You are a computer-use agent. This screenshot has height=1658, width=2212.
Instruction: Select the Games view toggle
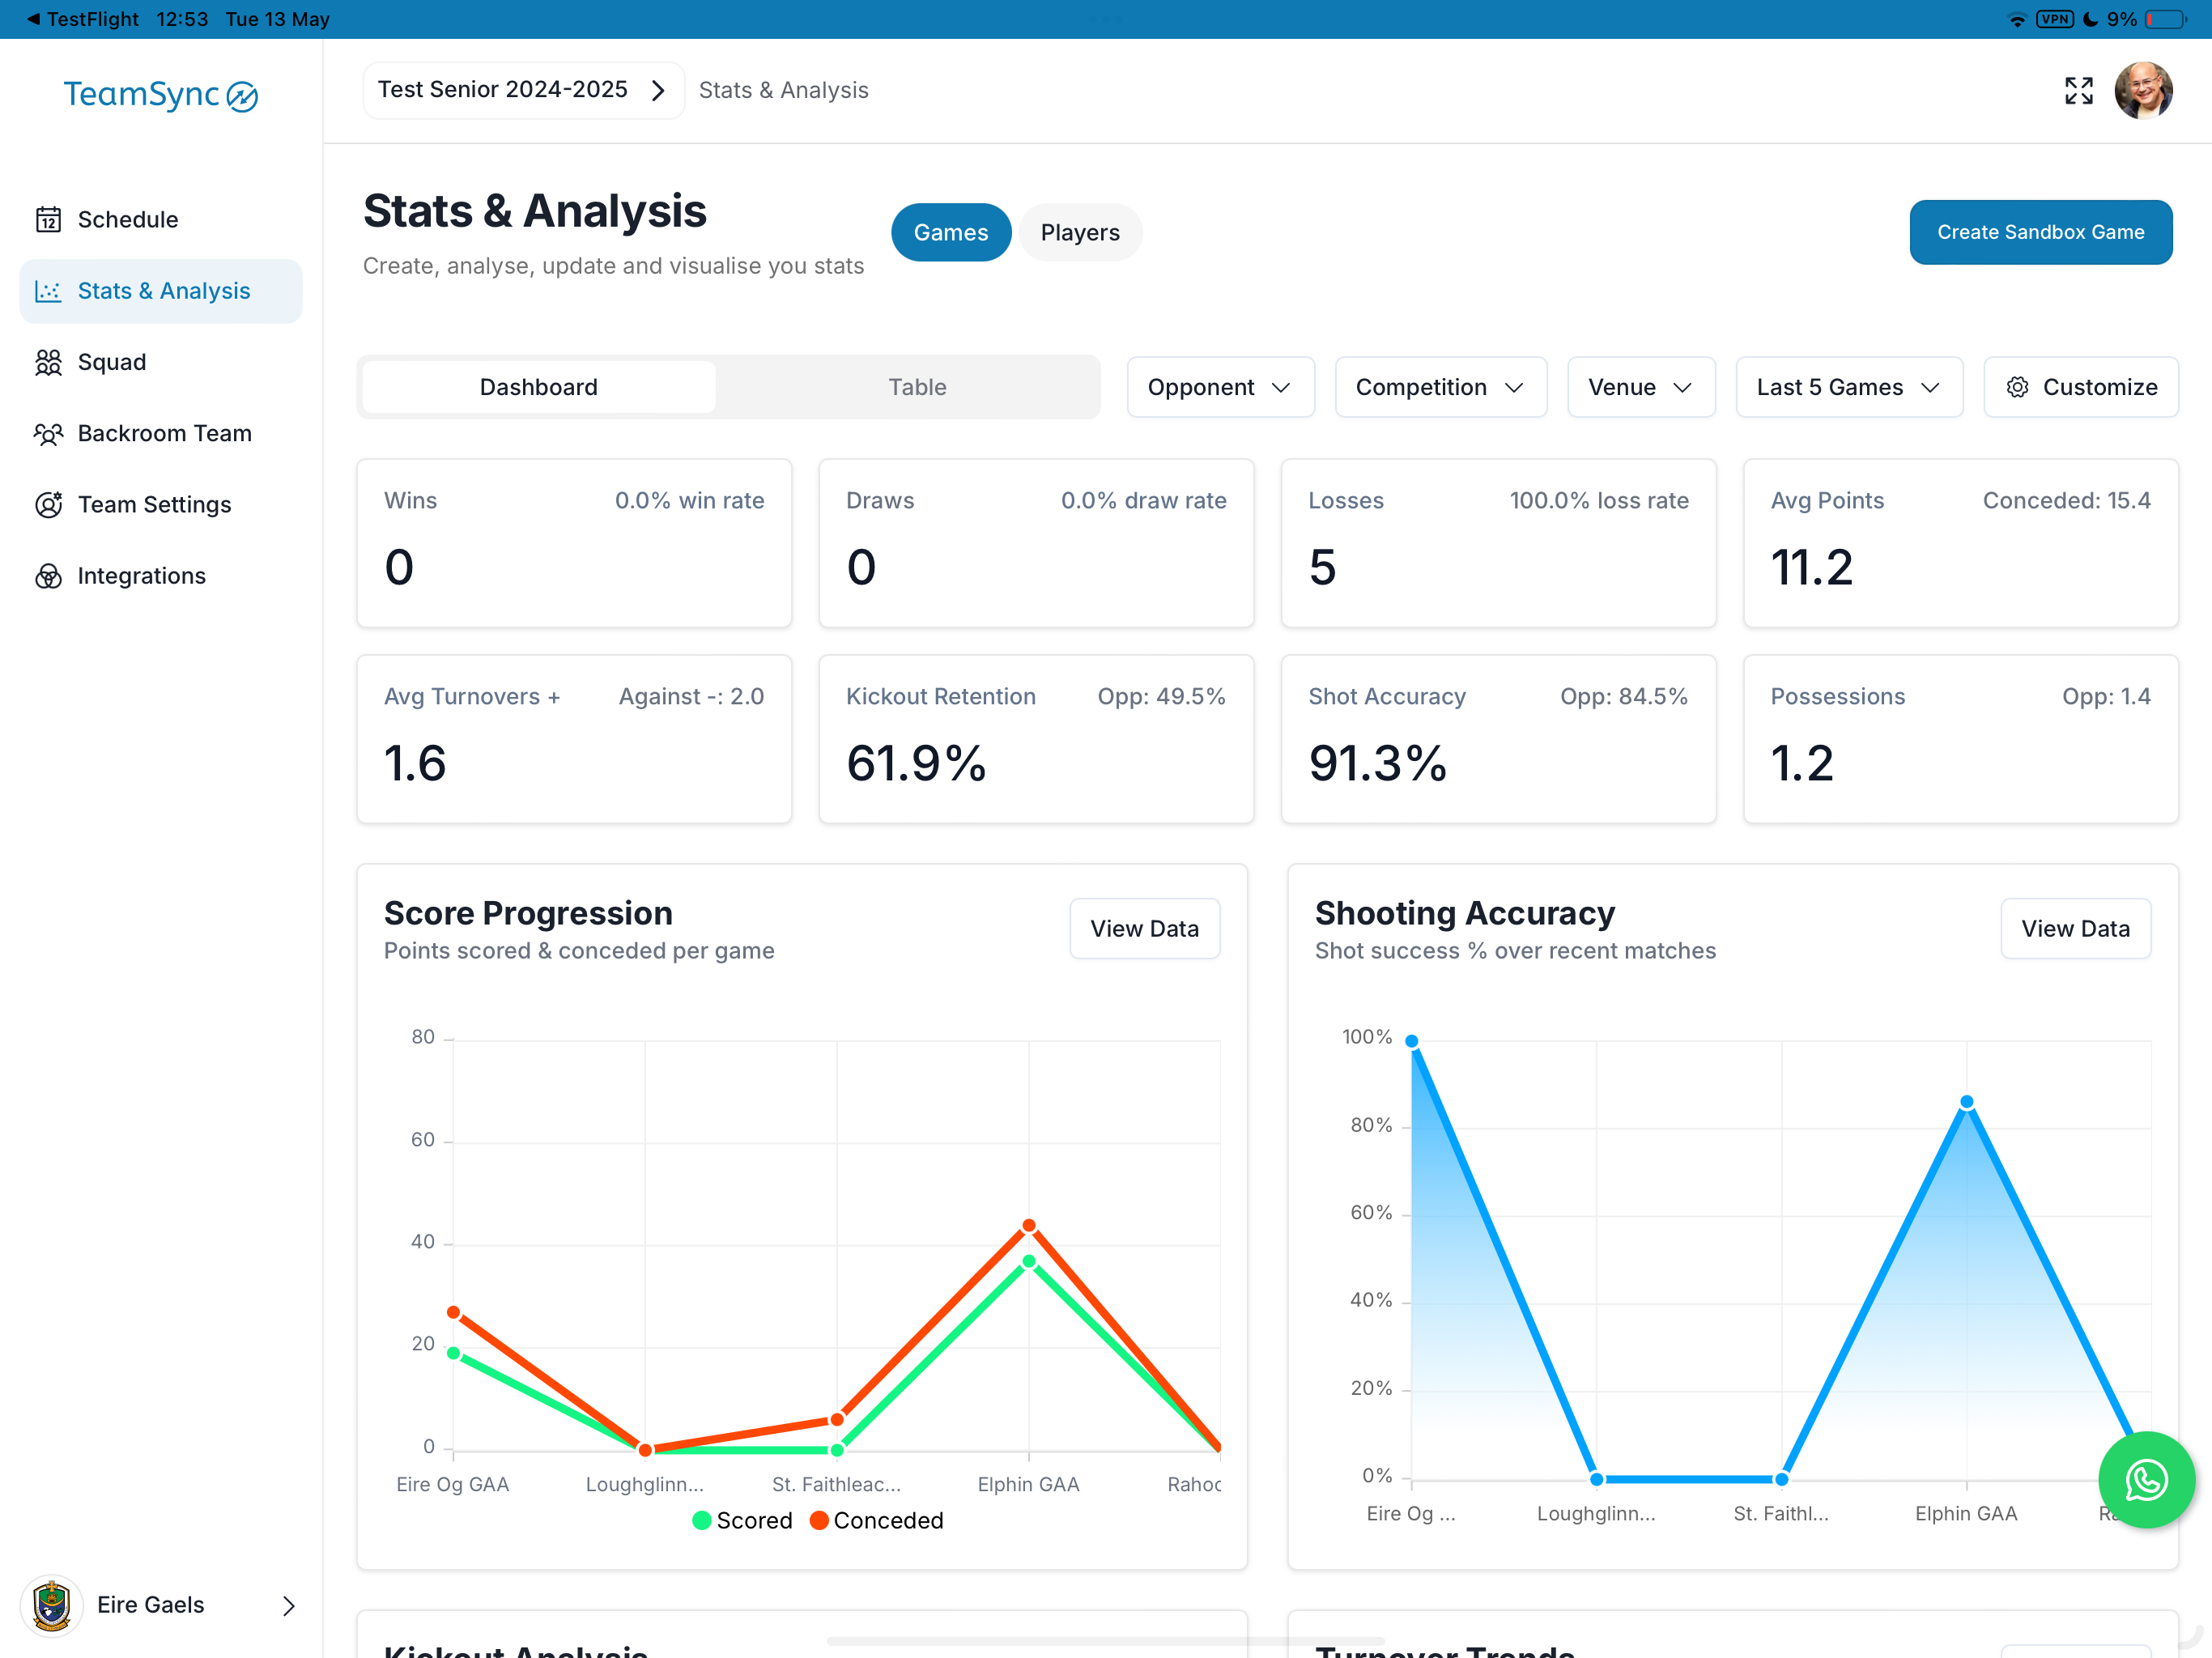tap(951, 232)
